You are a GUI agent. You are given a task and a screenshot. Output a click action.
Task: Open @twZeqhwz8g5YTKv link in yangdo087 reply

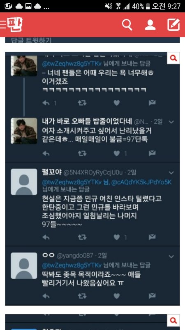coord(72,265)
